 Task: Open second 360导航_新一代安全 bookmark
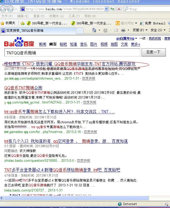point(91,23)
